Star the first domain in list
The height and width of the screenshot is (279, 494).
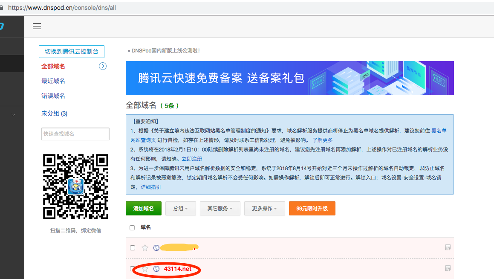[x=145, y=248]
